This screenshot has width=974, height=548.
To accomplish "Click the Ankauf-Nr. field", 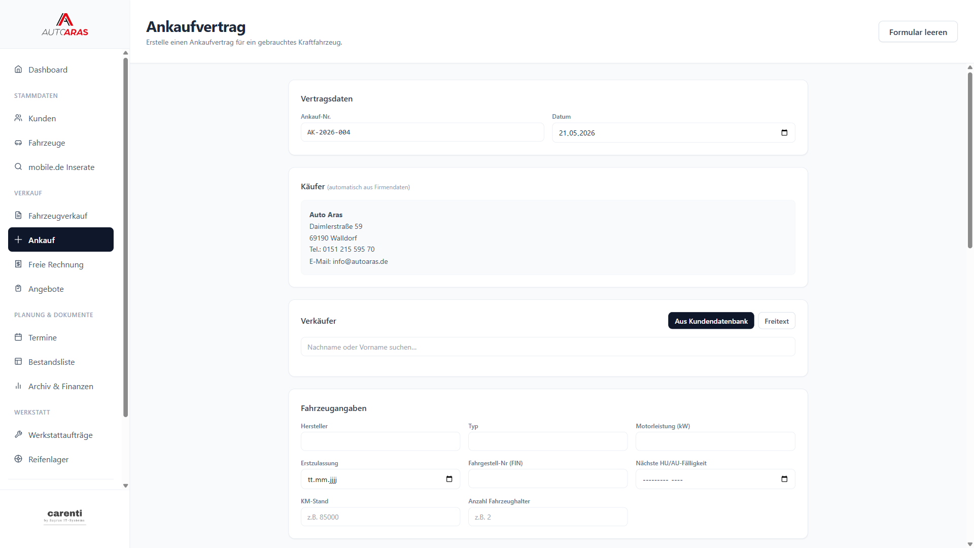I will [x=422, y=132].
